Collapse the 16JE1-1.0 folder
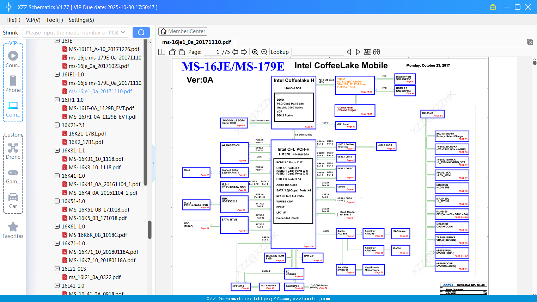This screenshot has height=302, width=537. [x=57, y=75]
